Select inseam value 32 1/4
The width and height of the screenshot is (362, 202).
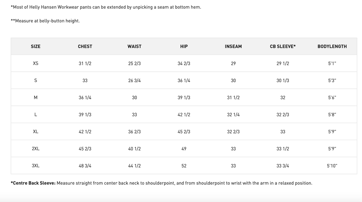[x=233, y=114]
